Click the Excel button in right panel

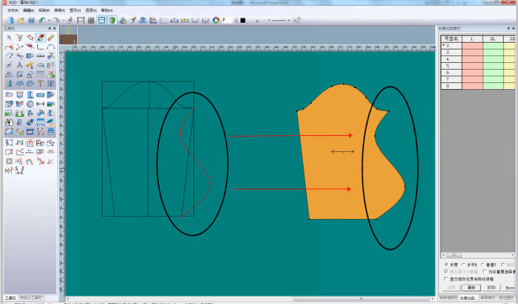click(510, 288)
